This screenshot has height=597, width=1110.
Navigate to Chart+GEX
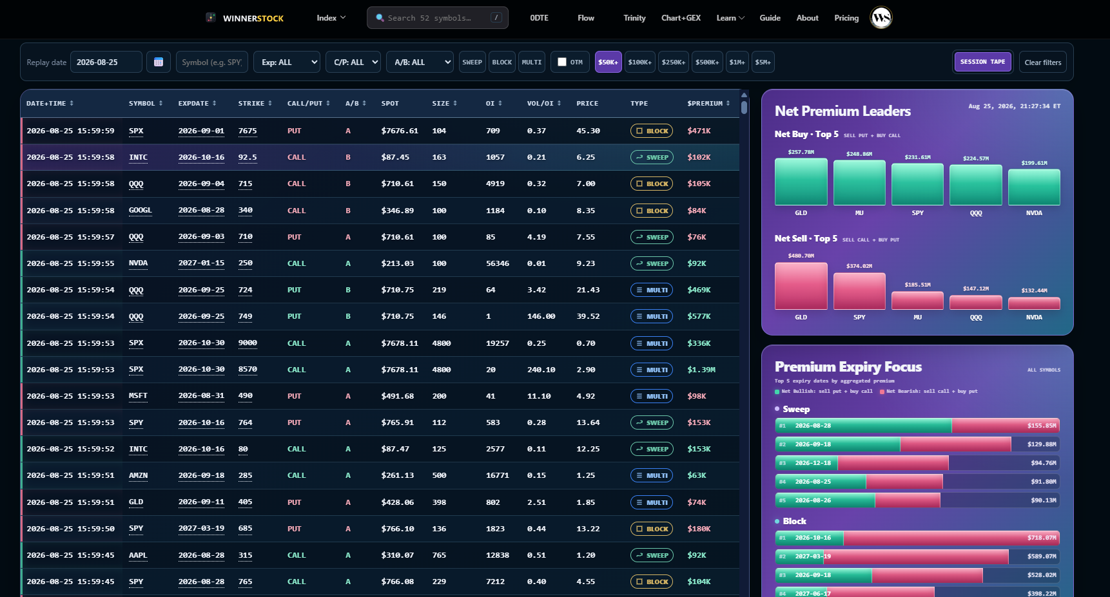coord(681,18)
